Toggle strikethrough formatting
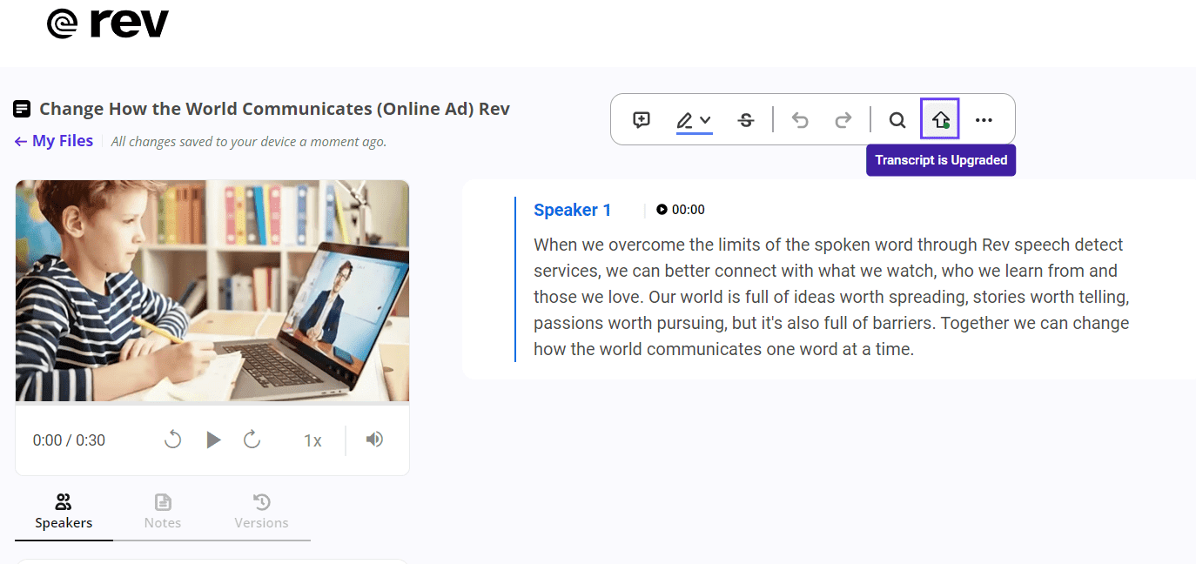1196x564 pixels. pyautogui.click(x=746, y=120)
